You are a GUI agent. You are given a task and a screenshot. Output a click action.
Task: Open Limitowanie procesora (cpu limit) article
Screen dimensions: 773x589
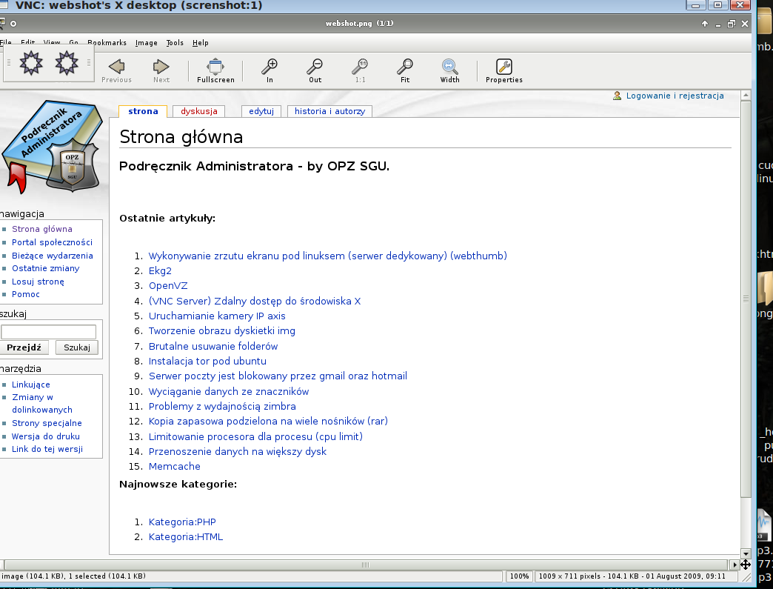click(256, 436)
